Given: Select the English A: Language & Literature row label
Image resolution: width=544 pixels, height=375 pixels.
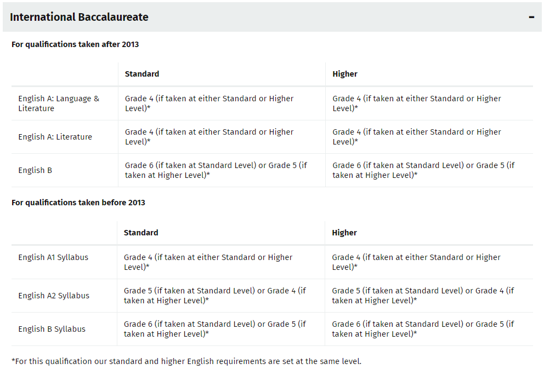Looking at the screenshot, I should pyautogui.click(x=59, y=103).
